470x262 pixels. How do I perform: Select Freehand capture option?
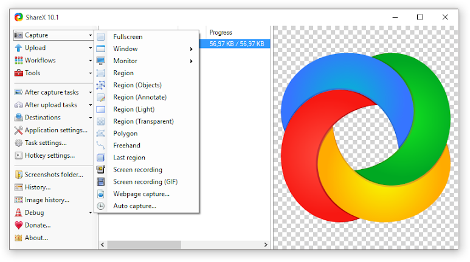[x=126, y=146]
